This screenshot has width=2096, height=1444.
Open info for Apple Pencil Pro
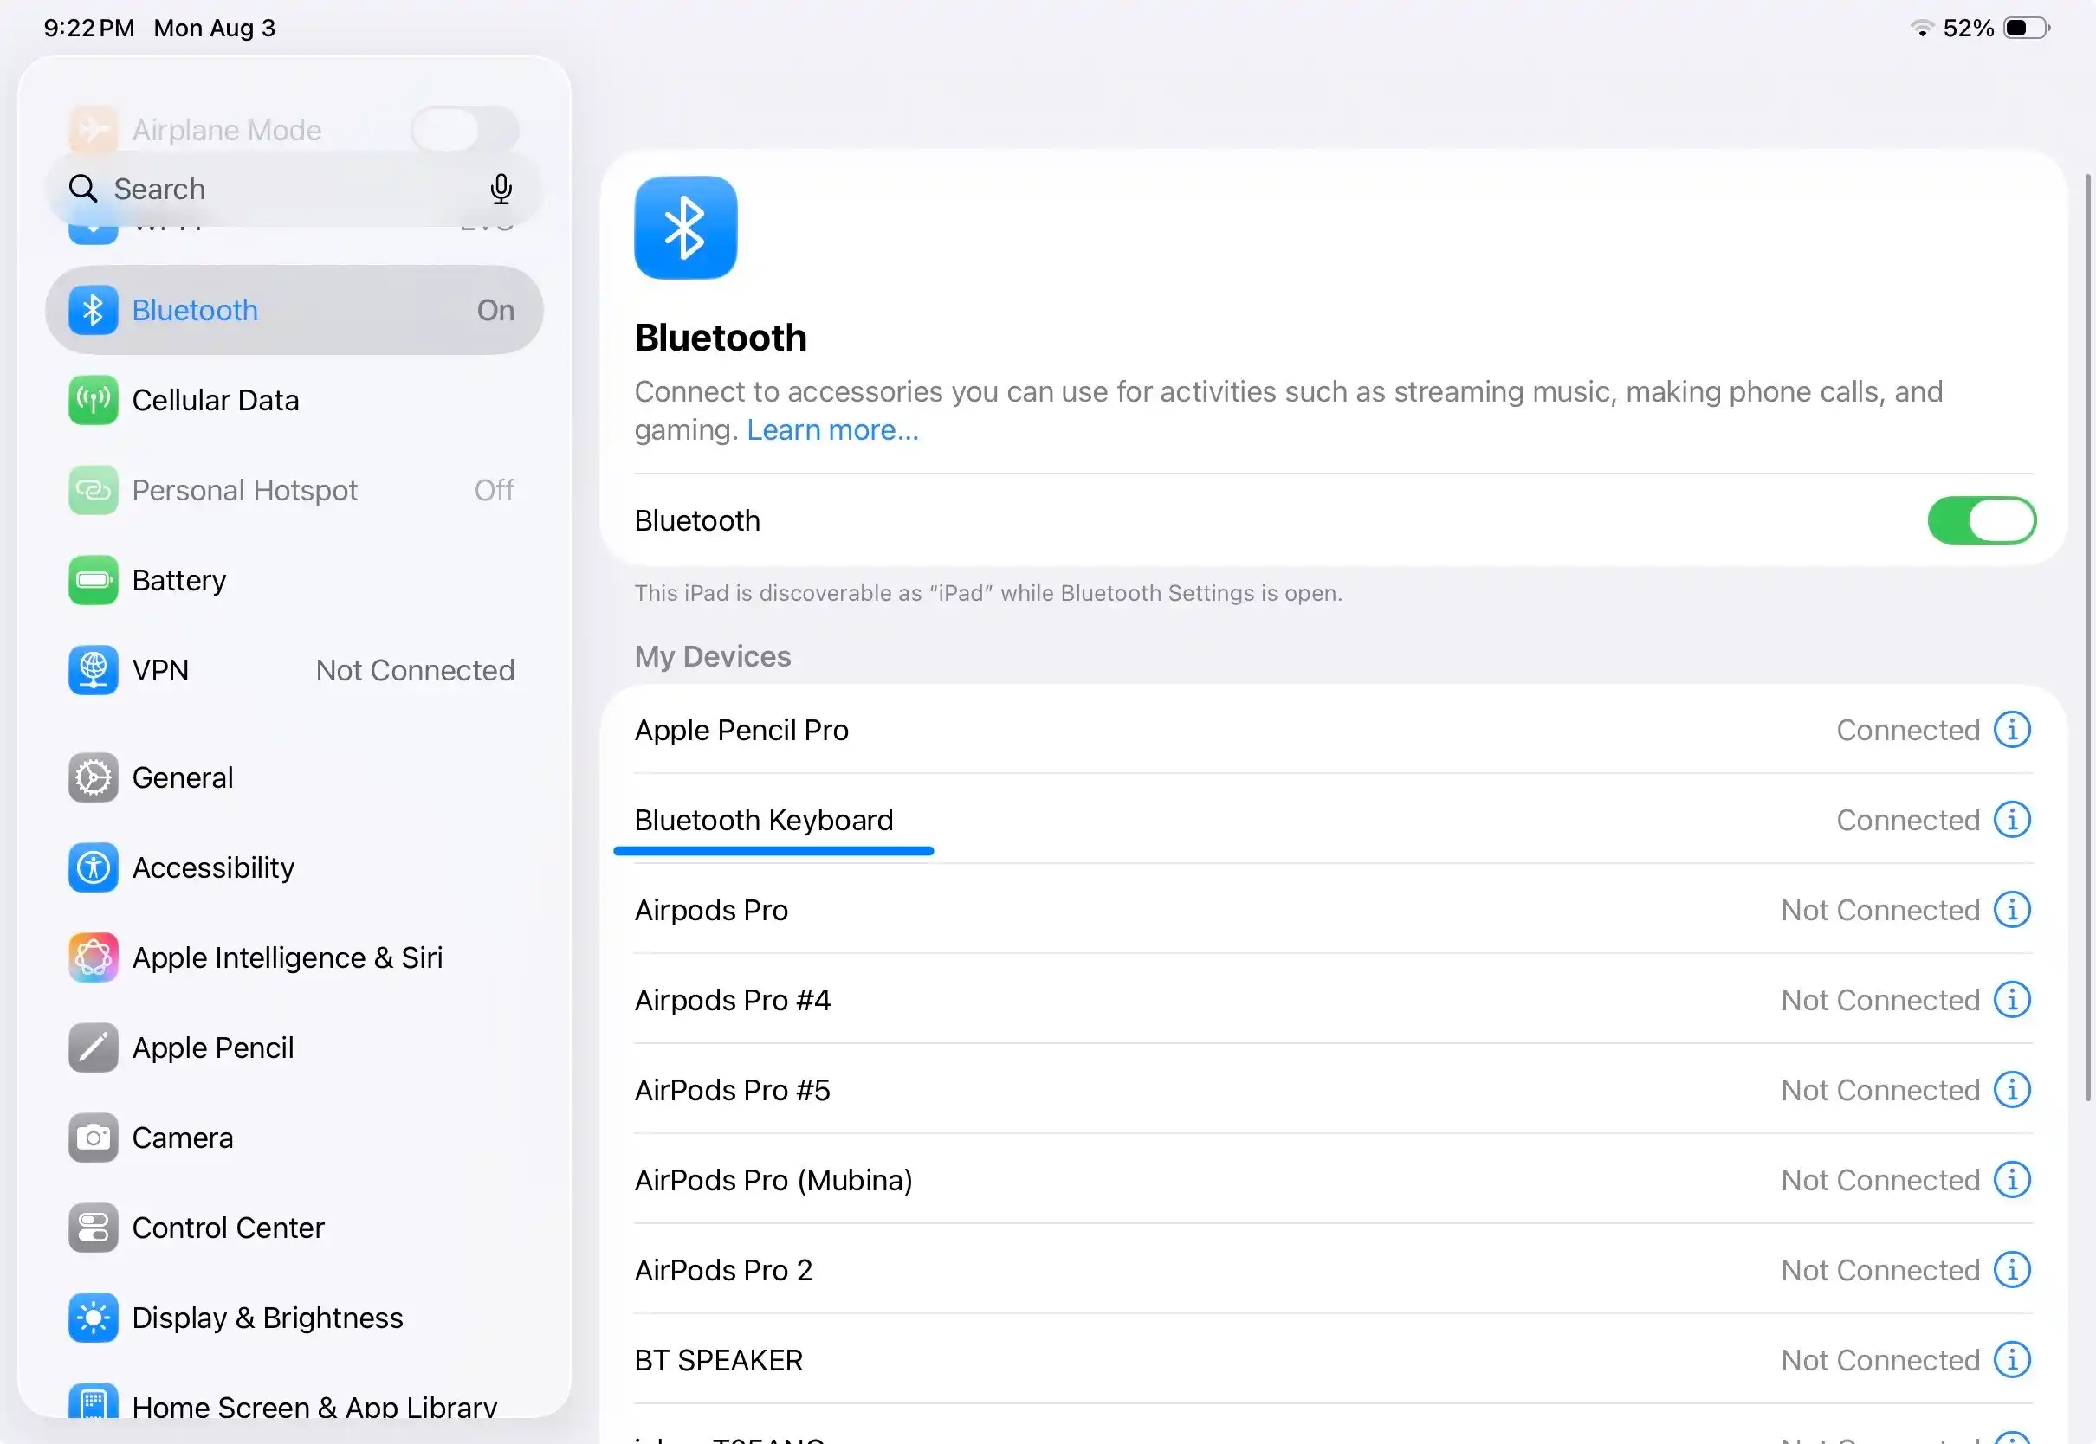2012,730
